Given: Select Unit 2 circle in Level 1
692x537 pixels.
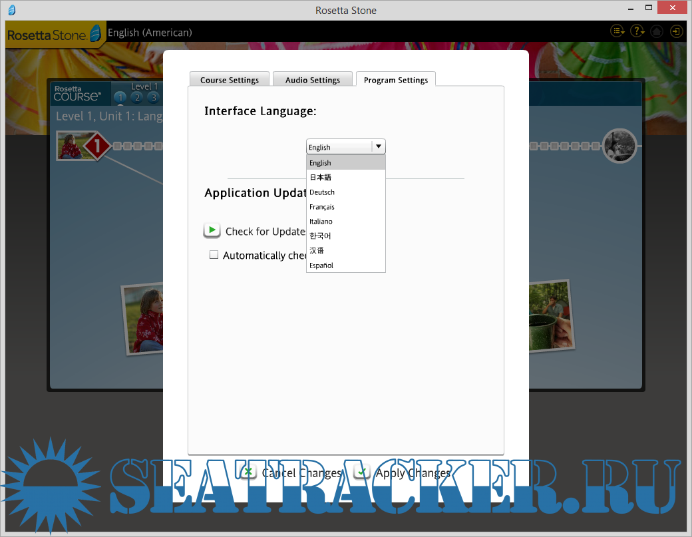Looking at the screenshot, I should click(x=136, y=98).
